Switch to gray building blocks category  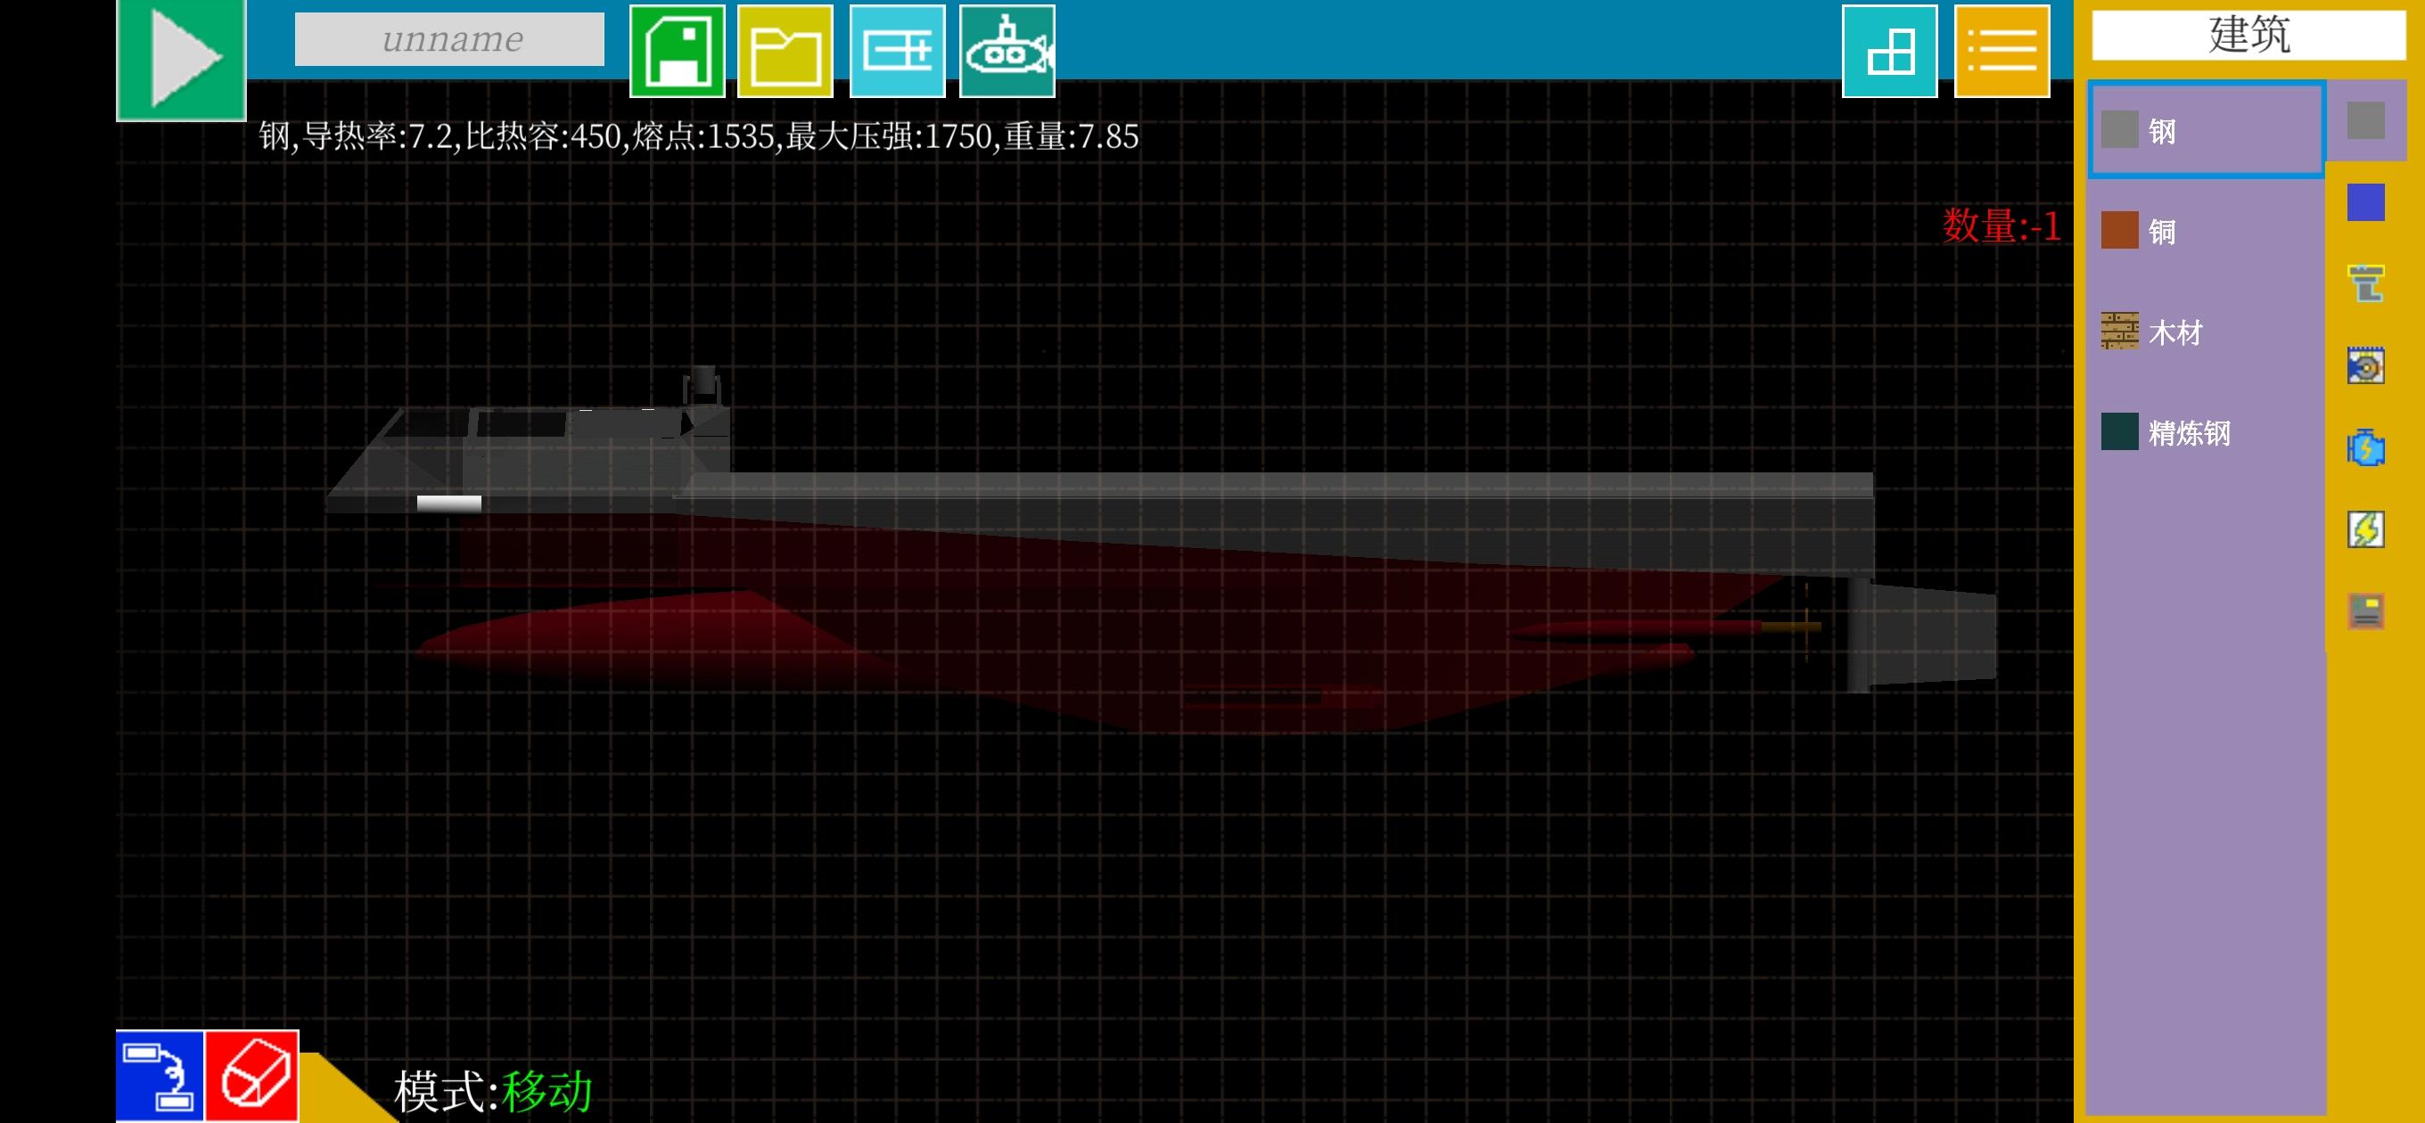tap(2365, 120)
